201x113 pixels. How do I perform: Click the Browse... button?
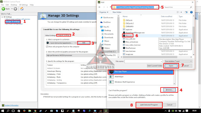pyautogui.click(x=169, y=90)
